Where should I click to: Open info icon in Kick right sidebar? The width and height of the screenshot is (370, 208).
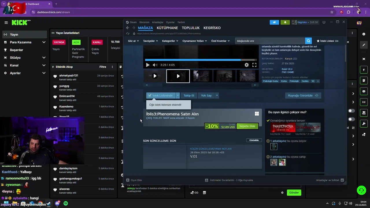(364, 34)
